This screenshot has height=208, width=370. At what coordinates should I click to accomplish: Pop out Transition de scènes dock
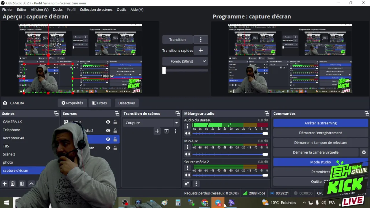point(177,114)
